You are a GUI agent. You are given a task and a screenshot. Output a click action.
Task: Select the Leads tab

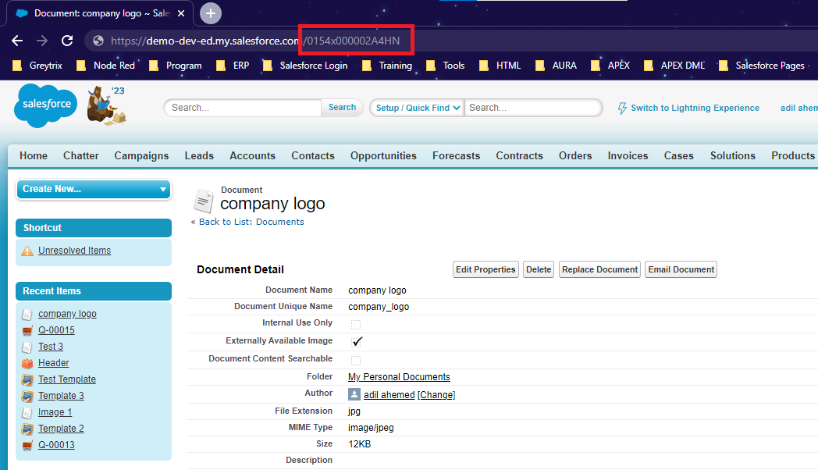[199, 156]
